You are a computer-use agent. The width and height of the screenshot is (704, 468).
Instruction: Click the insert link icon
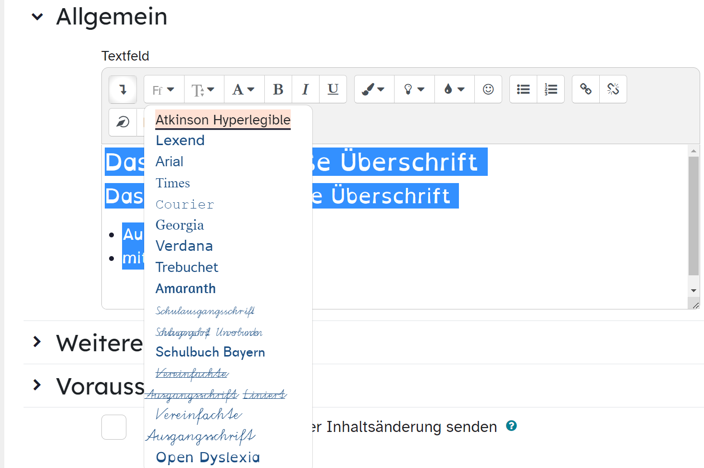point(586,89)
